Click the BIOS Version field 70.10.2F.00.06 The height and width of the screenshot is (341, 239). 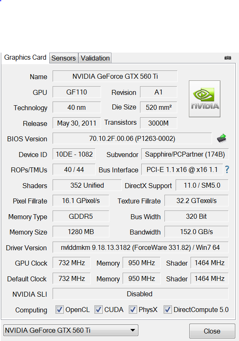132,138
